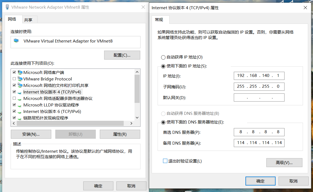Image resolution: width=313 pixels, height=192 pixels.
Task: Click the 高级(V) button
Action: (x=284, y=162)
